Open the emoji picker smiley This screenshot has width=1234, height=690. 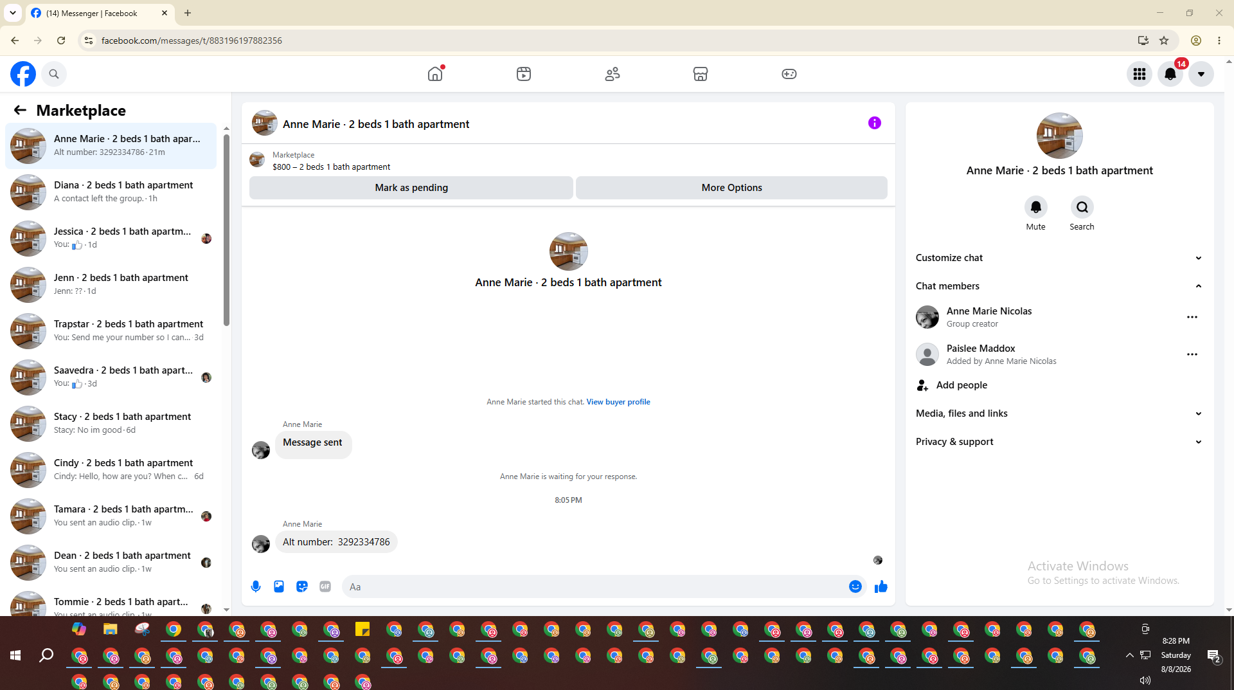click(x=855, y=586)
